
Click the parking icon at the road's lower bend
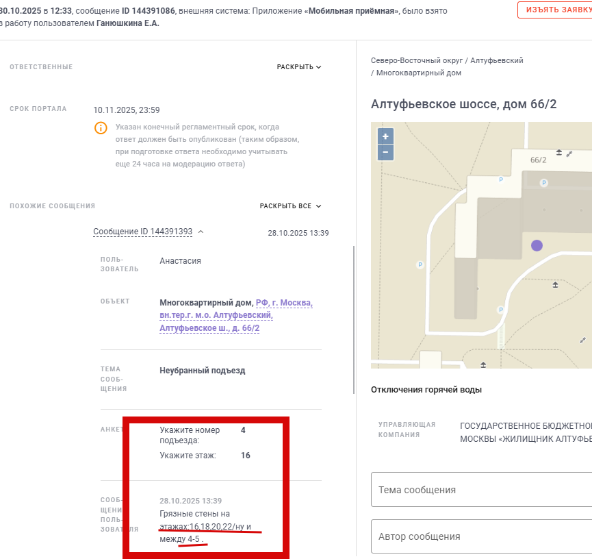500,310
